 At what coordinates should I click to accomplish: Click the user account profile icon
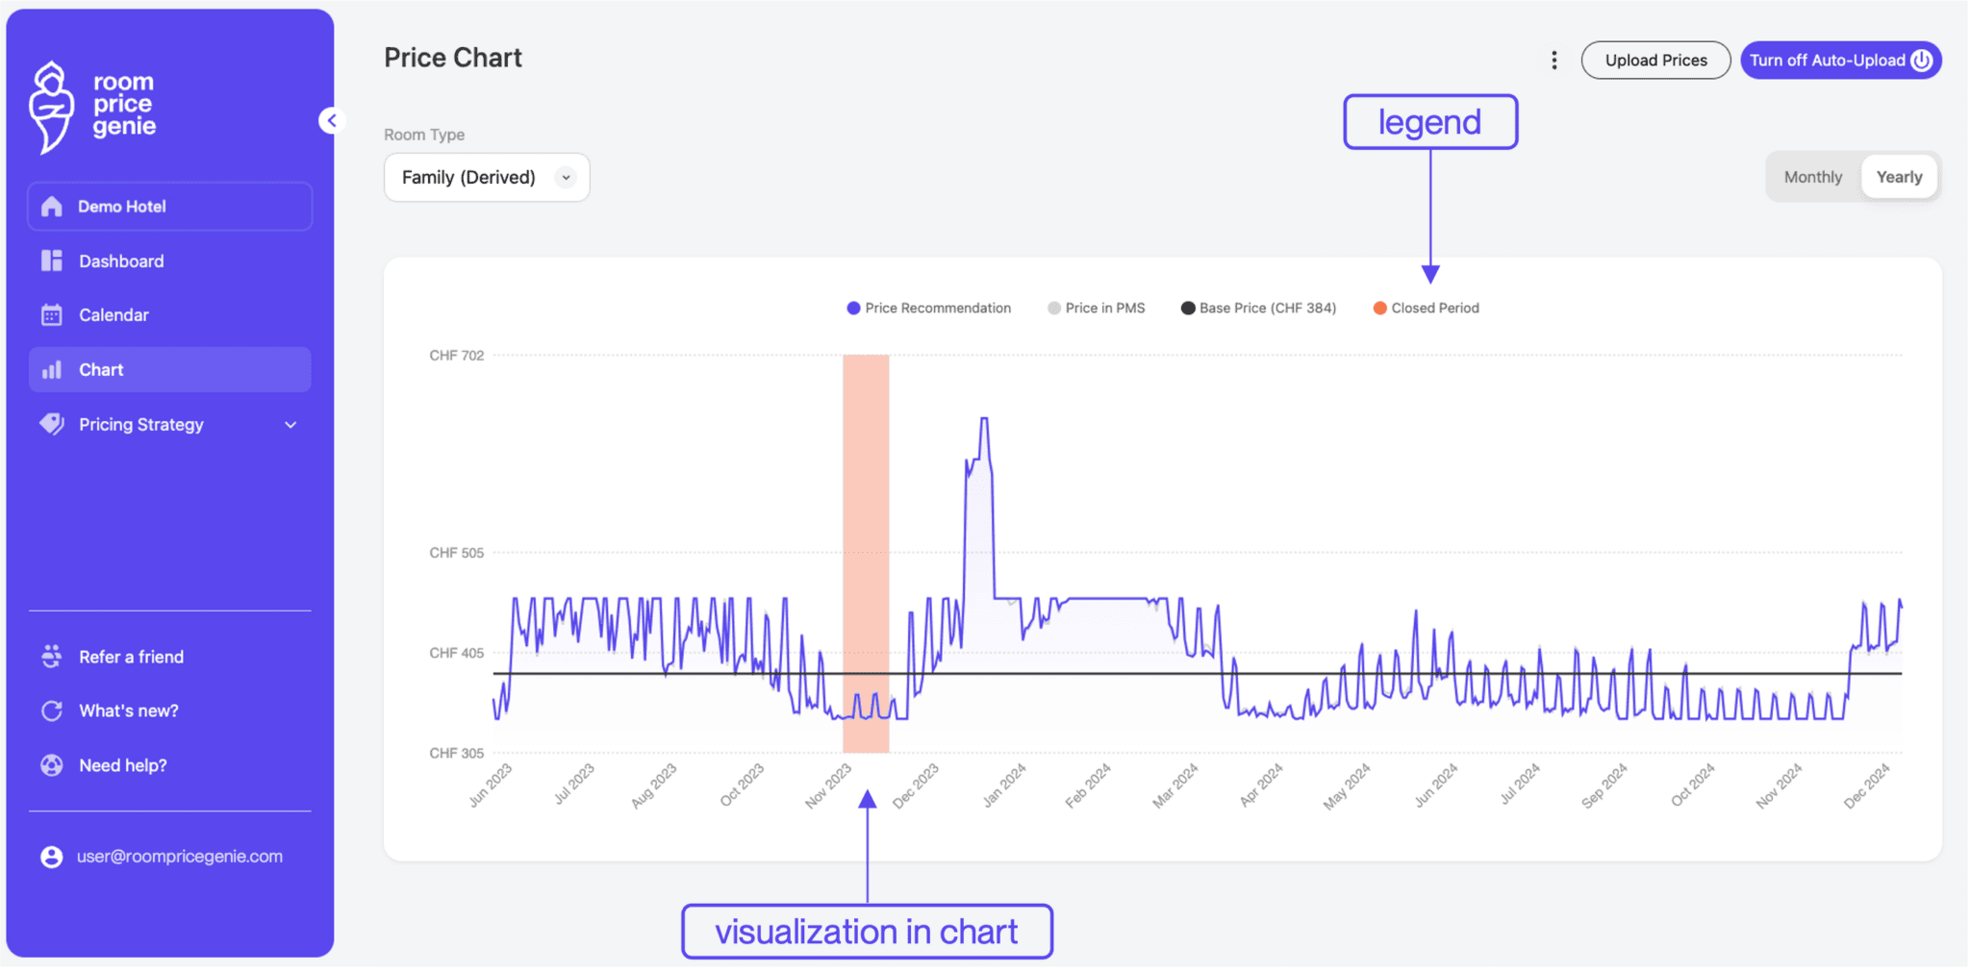(51, 856)
